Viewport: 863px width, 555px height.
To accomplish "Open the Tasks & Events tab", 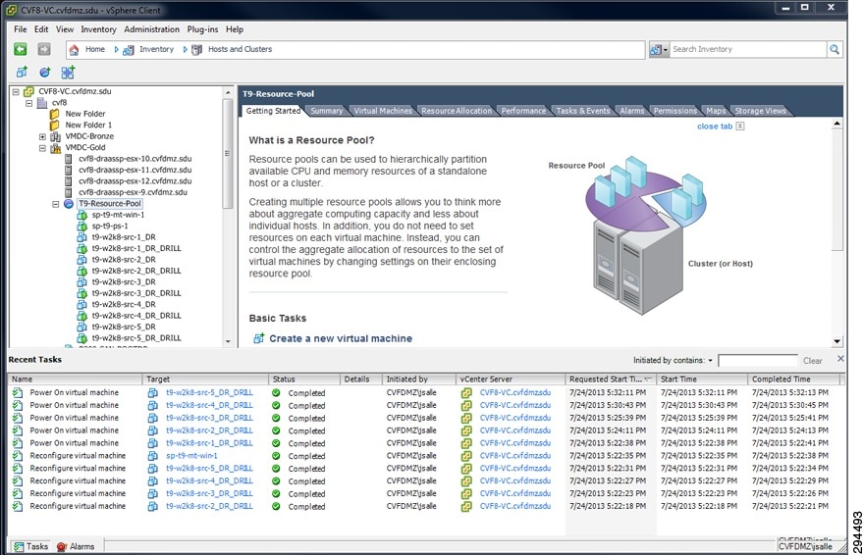I will (583, 111).
